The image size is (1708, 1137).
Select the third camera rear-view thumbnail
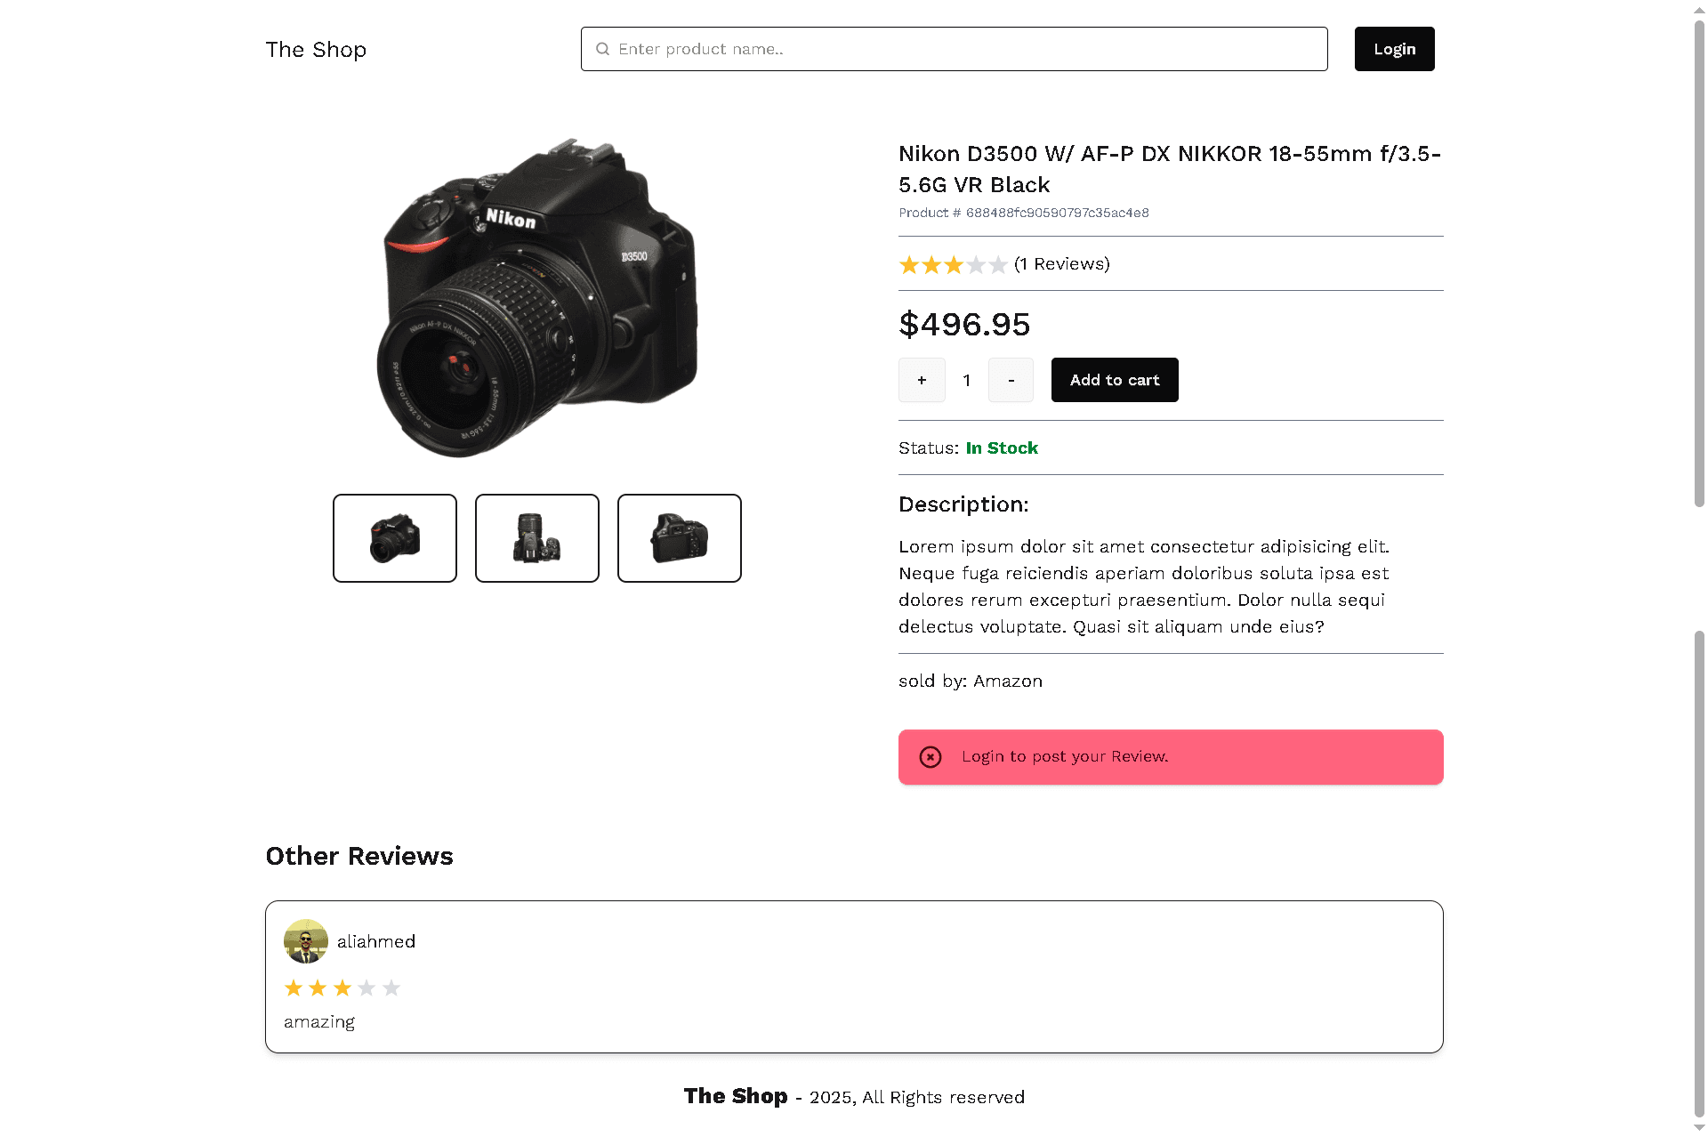coord(680,538)
